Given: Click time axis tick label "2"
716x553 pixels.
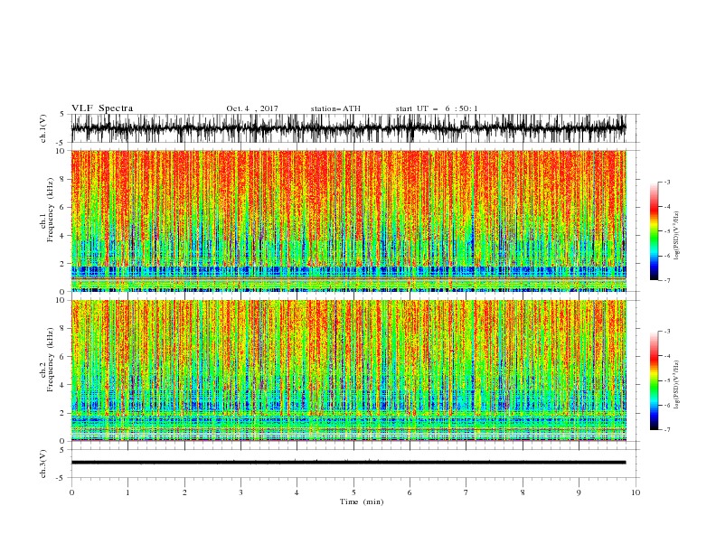Looking at the screenshot, I should [x=184, y=492].
